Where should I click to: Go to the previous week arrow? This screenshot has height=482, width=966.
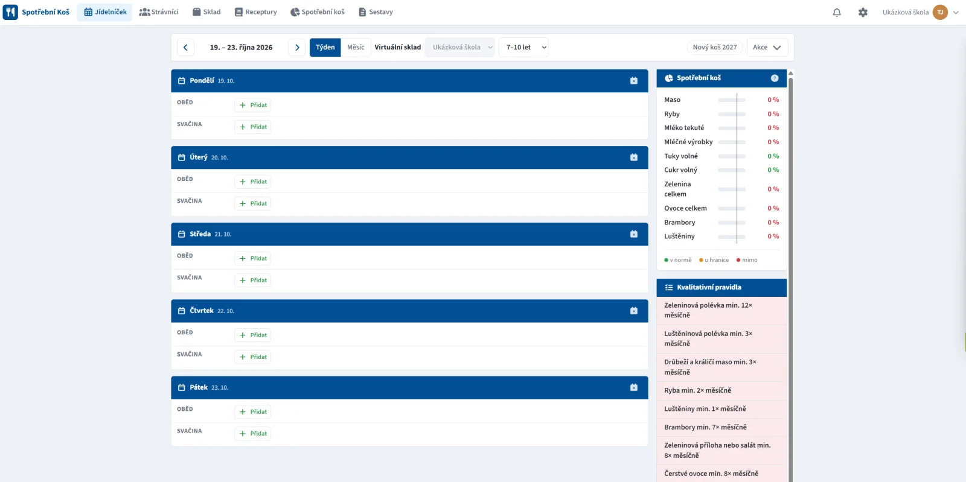click(185, 47)
